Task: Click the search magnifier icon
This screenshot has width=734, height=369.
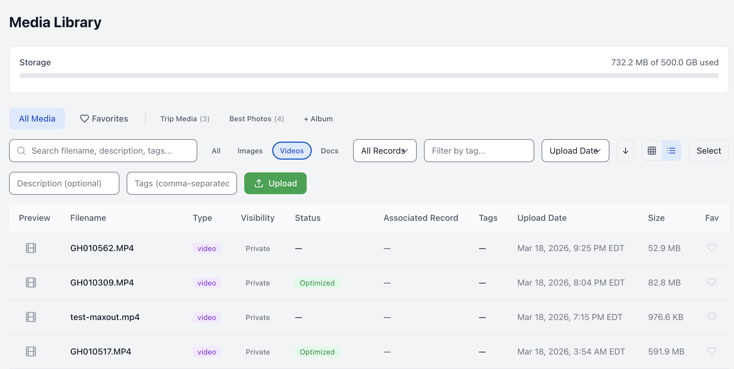Action: click(21, 151)
